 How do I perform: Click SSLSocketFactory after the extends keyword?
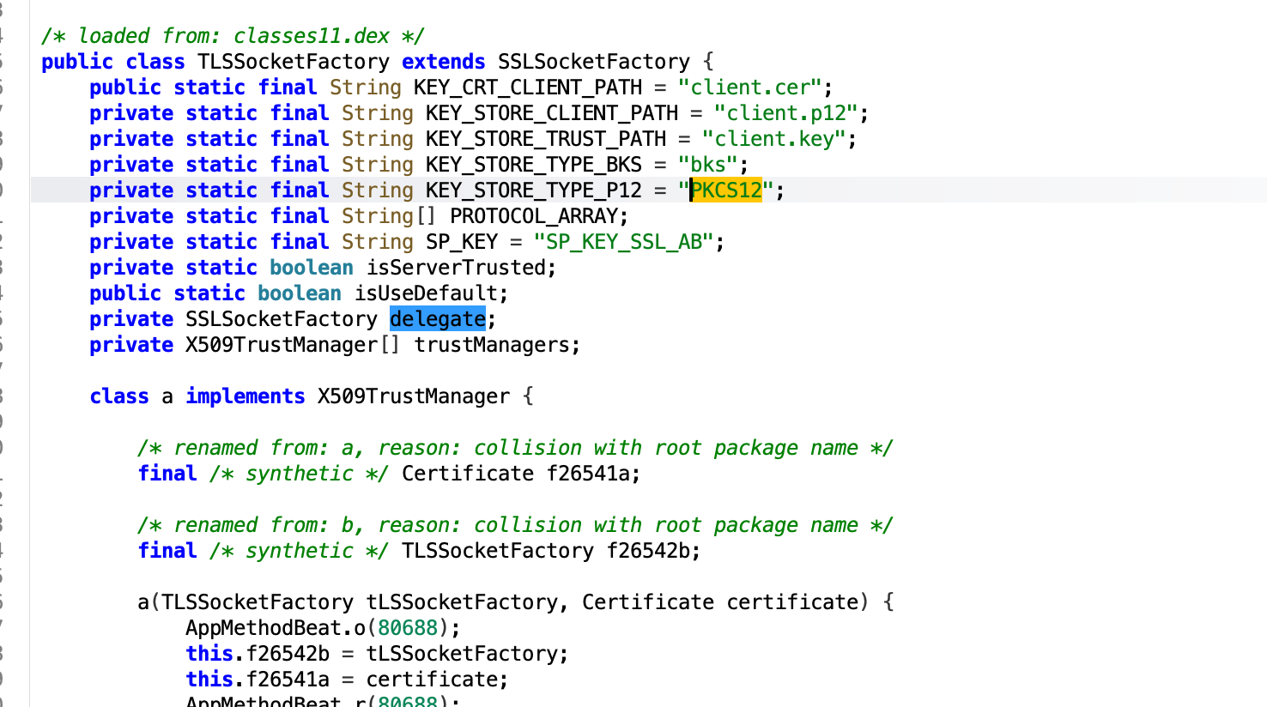(594, 62)
